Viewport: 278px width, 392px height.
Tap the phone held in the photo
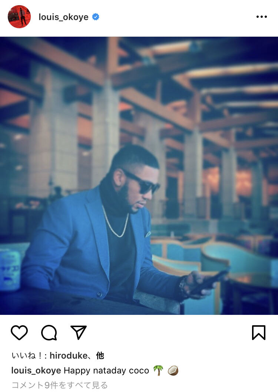209,282
